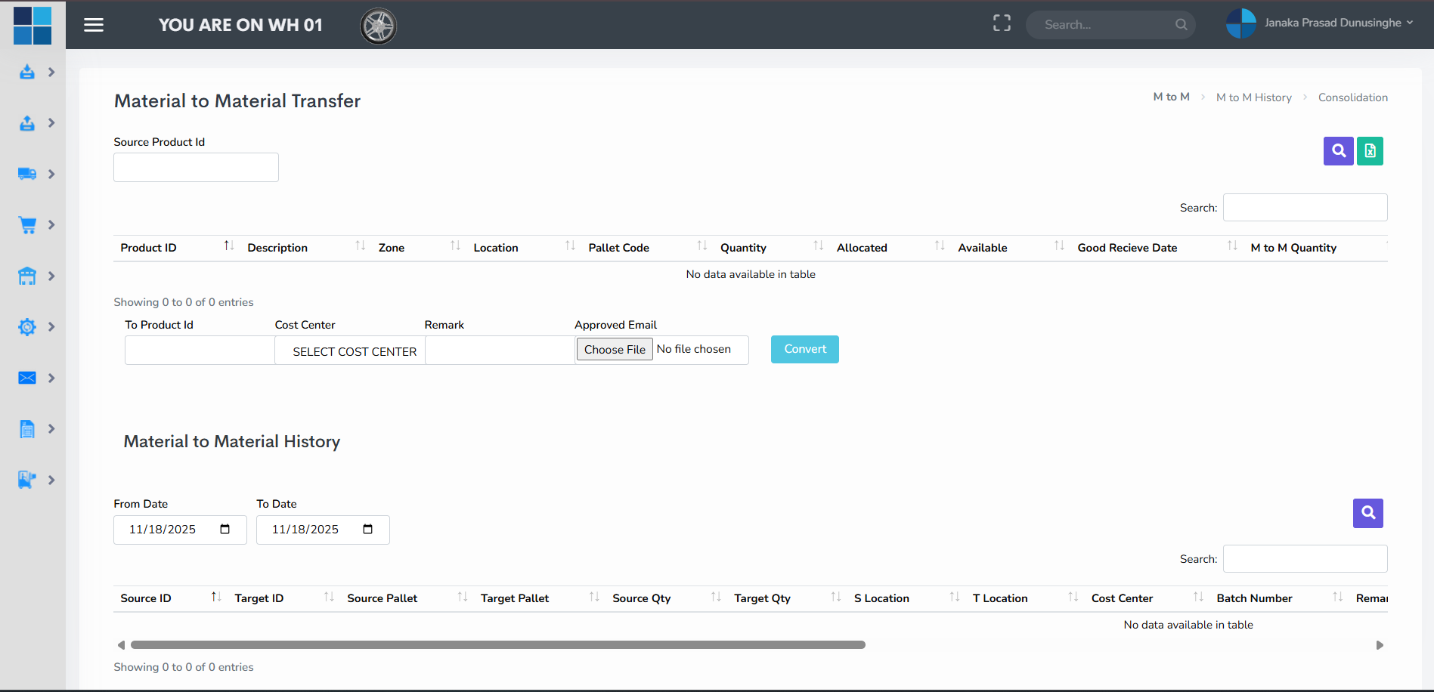The width and height of the screenshot is (1434, 692).
Task: Sort transfer table by Pallet Code
Action: 646,248
